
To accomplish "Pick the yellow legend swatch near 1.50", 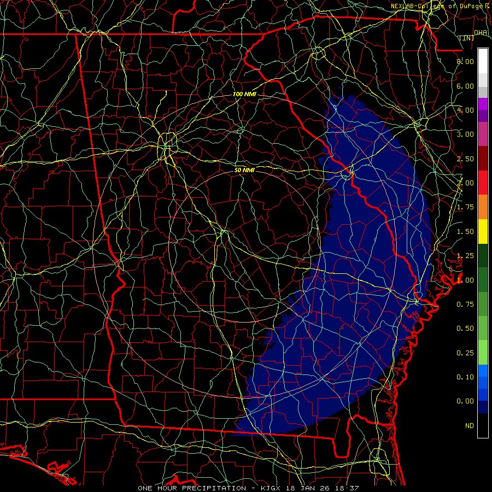I will tap(483, 231).
